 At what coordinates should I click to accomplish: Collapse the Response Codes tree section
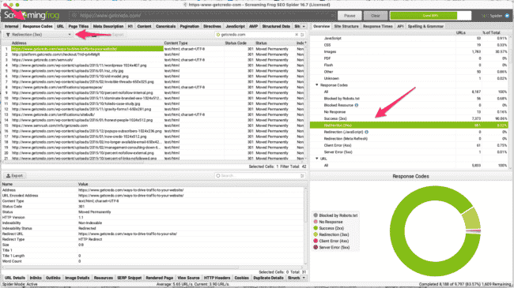[x=317, y=85]
